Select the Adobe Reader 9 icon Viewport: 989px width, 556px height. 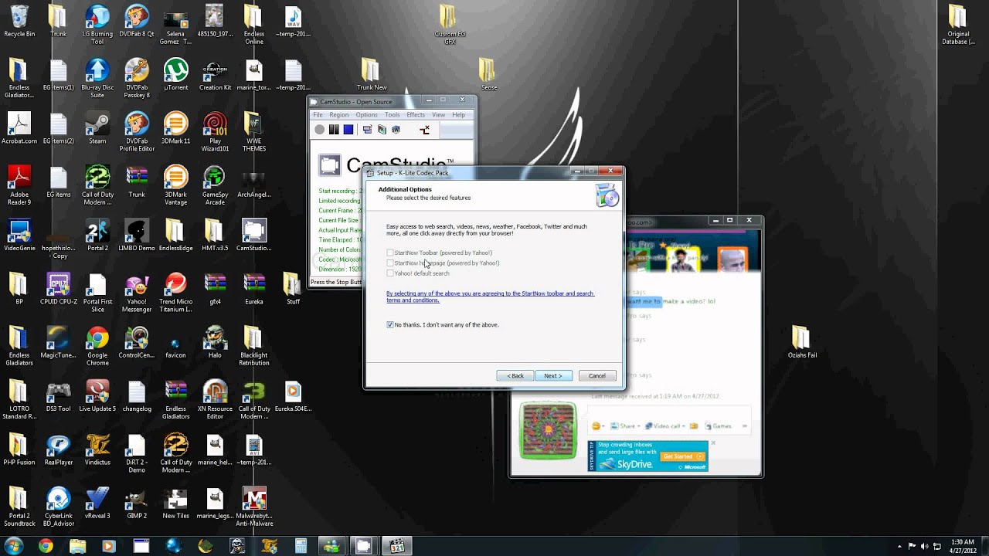click(19, 185)
